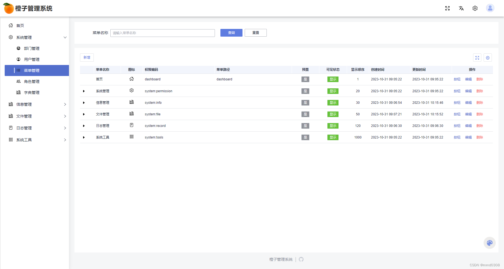
Task: Open table column settings gear
Action: (488, 58)
